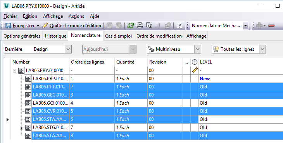This screenshot has width=283, height=143.
Task: Click the print preview icon
Action: point(149,26)
